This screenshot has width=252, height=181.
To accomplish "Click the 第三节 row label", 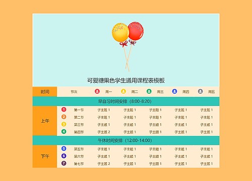I will point(79,125).
